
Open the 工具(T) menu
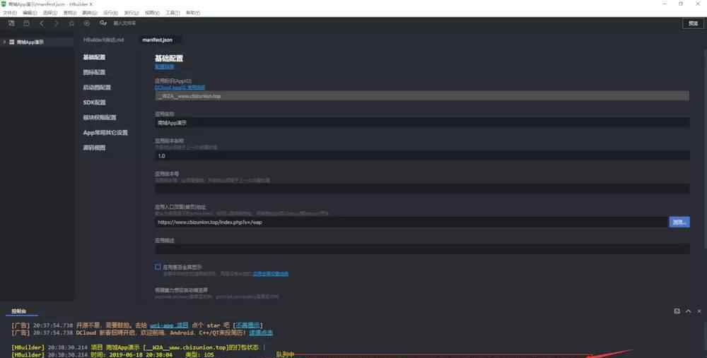(173, 13)
